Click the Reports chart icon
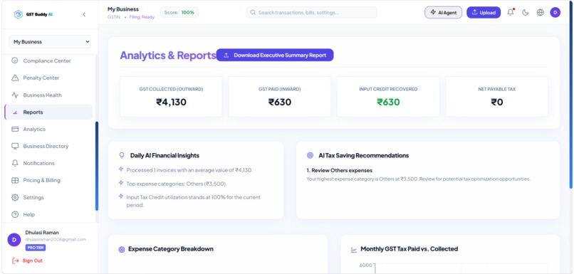Viewport: 574px width, 274px height. [15, 112]
